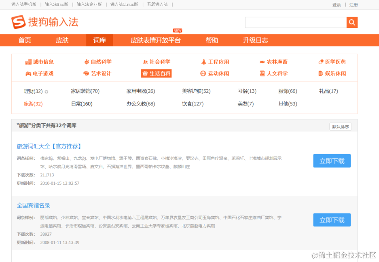
Task: Click the orange search magnifier button
Action: click(352, 23)
